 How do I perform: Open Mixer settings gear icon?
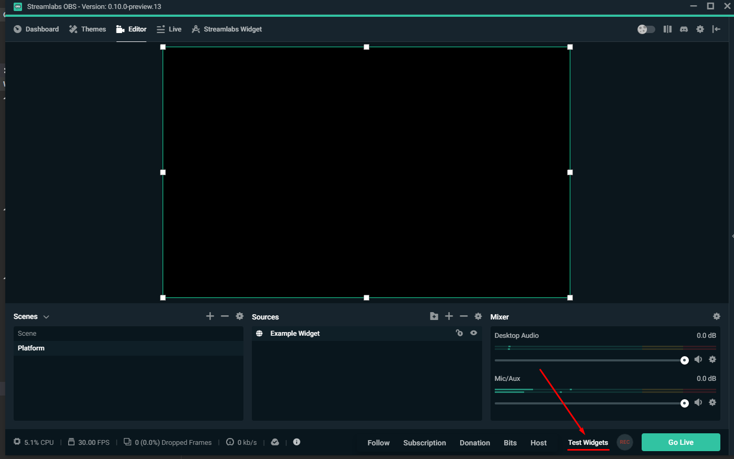pyautogui.click(x=717, y=316)
